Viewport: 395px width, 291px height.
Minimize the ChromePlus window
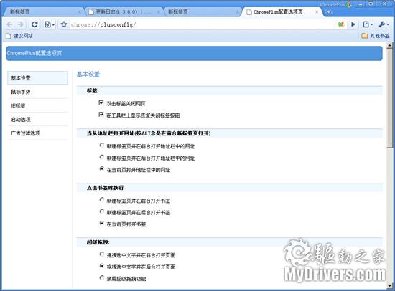click(361, 4)
